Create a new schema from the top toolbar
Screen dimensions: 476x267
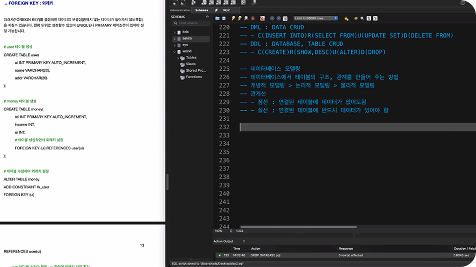pos(204,3)
